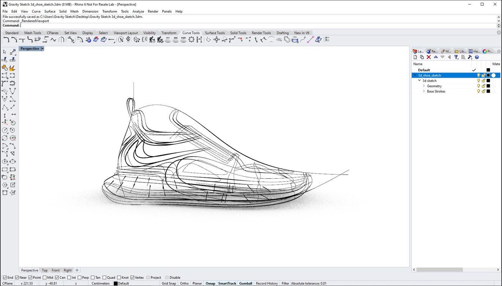Click the fillet curves icon in Curve Tools toolbar
The width and height of the screenshot is (502, 286).
[6, 39]
